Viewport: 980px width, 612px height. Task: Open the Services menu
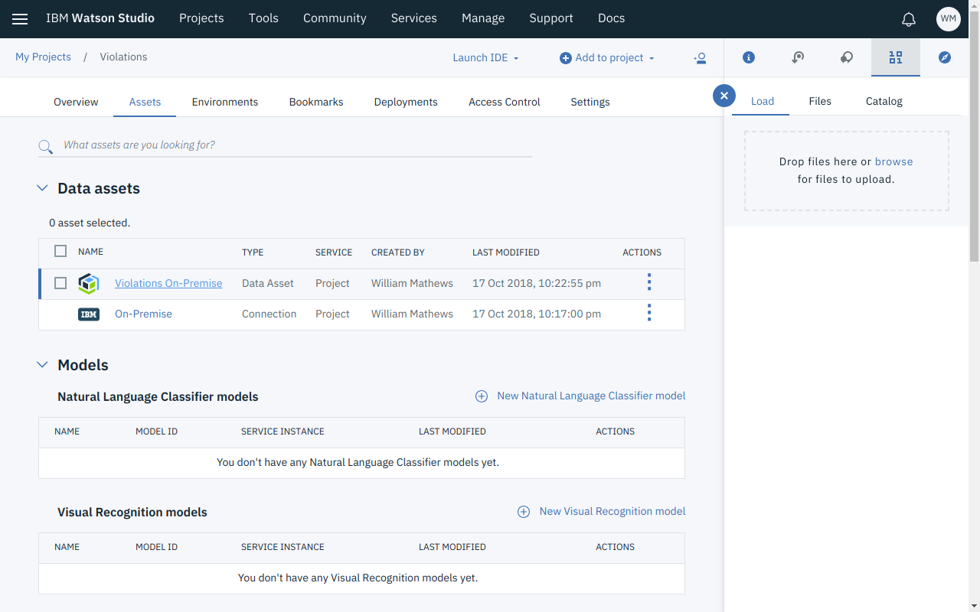413,18
